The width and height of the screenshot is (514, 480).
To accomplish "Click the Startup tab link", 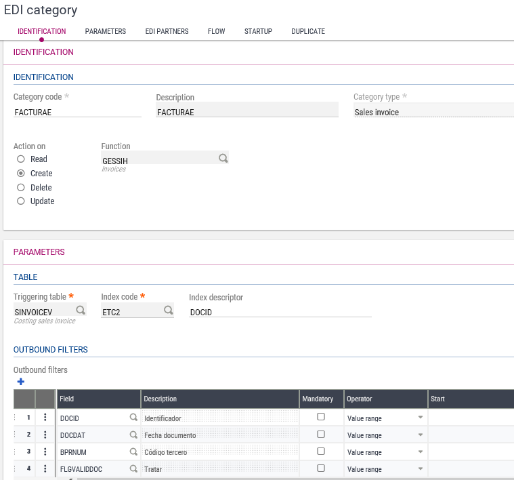I will (258, 31).
